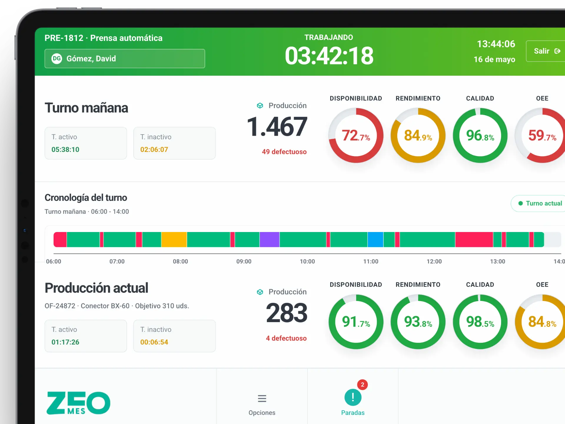Click the current Rendimiento 93.8% gauge
Image resolution: width=565 pixels, height=424 pixels.
(x=418, y=322)
